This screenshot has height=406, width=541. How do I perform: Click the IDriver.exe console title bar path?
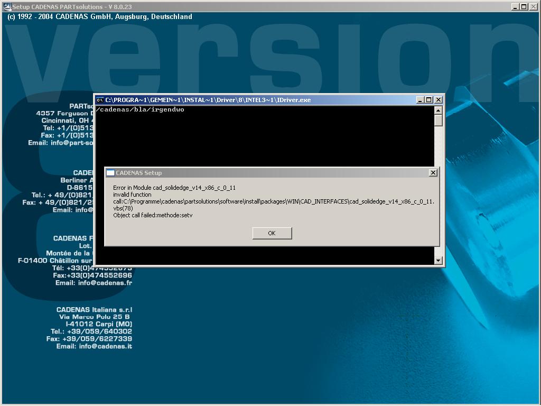pos(208,100)
